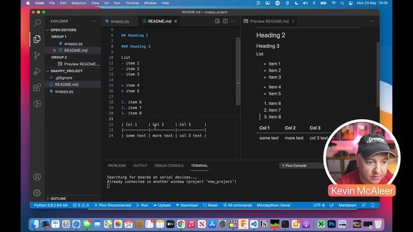Open the Terminal menu in menu bar
This screenshot has width=413, height=232.
(132, 3)
